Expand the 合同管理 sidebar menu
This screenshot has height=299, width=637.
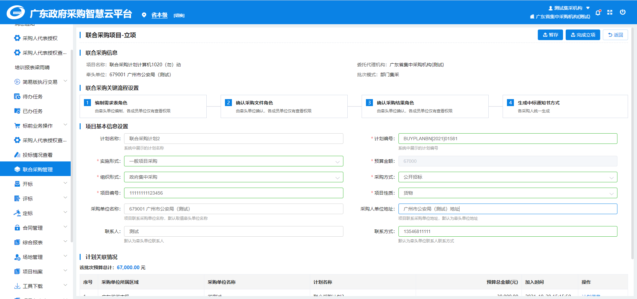tap(40, 228)
